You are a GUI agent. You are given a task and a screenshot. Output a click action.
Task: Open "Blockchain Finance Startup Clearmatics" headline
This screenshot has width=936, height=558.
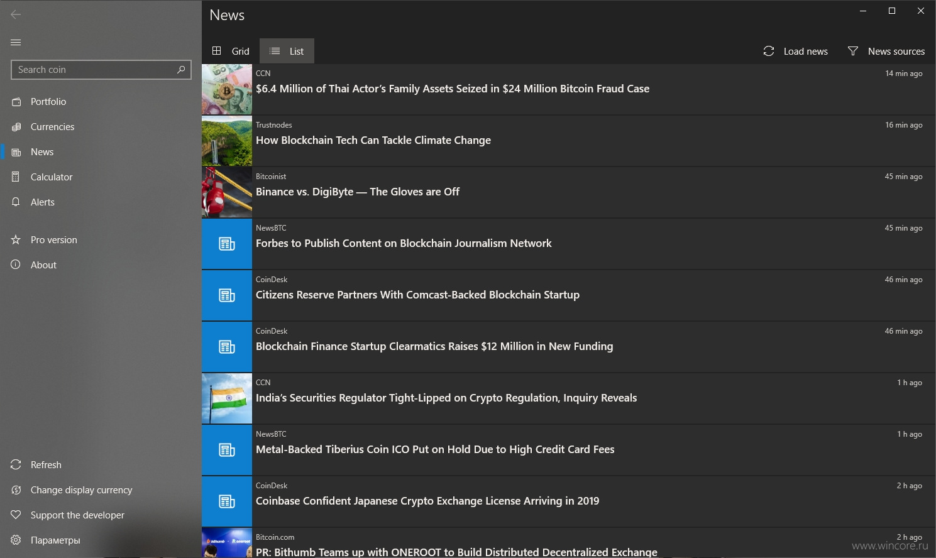click(x=434, y=346)
